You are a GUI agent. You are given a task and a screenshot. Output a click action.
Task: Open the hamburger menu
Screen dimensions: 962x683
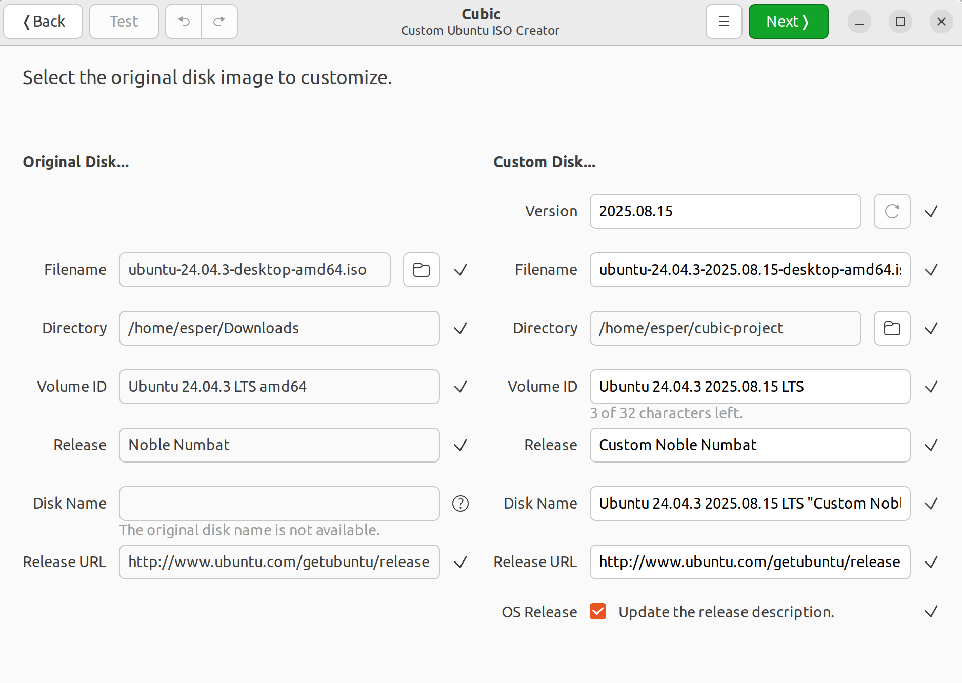tap(724, 21)
